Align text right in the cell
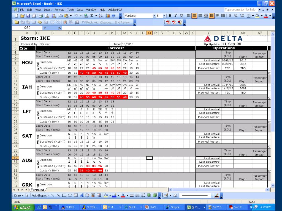Image resolution: width=282 pixels, height=211 pixels. coord(200,16)
